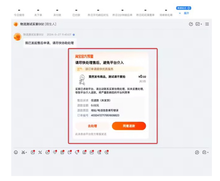
Task: Click the 今日接待 metric
Action: [x=19, y=13]
